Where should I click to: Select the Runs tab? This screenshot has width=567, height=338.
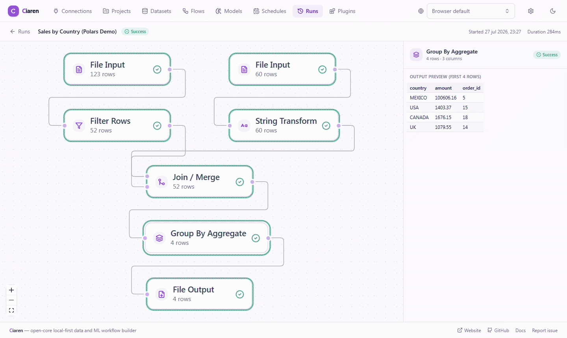click(x=308, y=11)
